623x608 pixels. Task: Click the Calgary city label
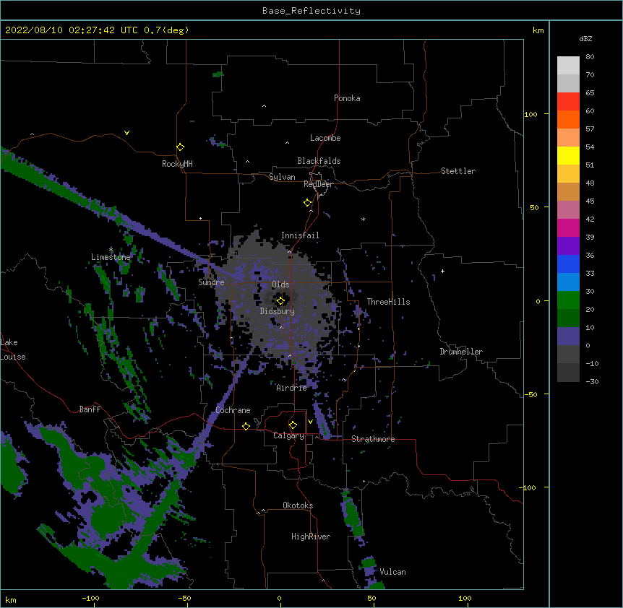tap(288, 435)
